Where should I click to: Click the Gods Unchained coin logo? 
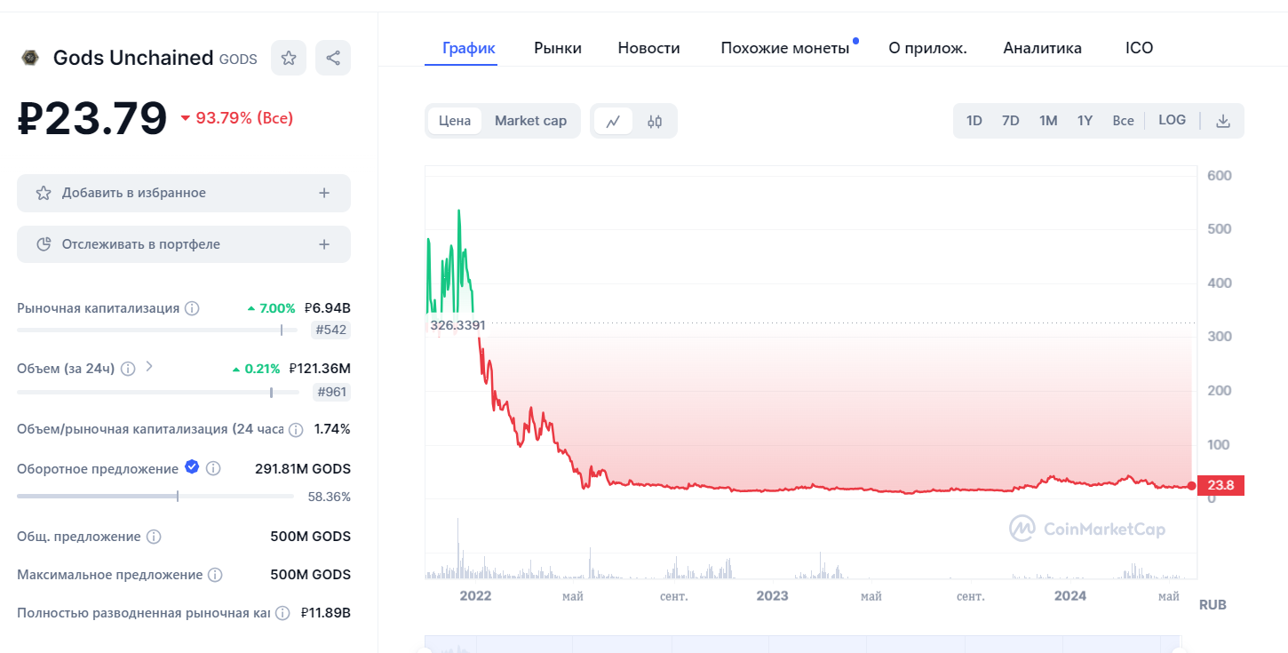pyautogui.click(x=30, y=59)
